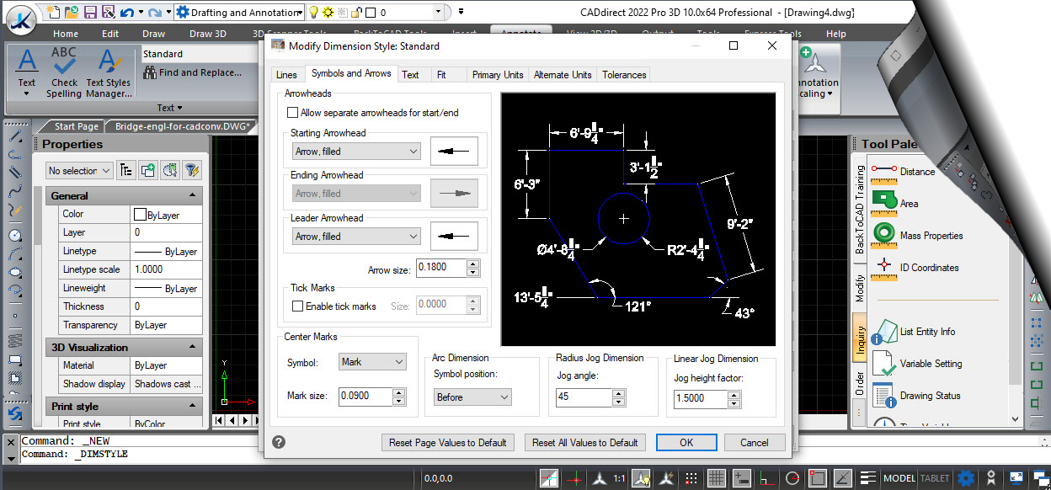Click the Color ByLayer swatch in Properties

[141, 215]
